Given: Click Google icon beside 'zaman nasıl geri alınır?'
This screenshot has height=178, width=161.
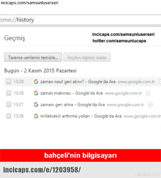Looking at the screenshot, I should coord(36,82).
